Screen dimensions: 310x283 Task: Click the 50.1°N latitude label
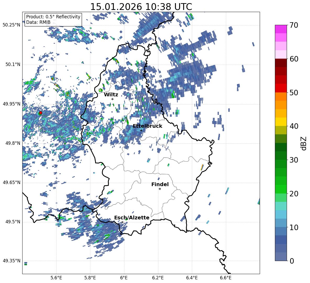click(13, 64)
